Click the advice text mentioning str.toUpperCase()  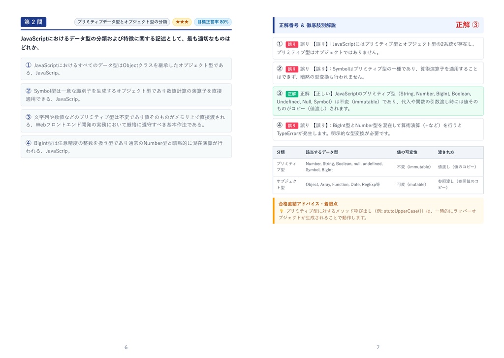point(378,214)
